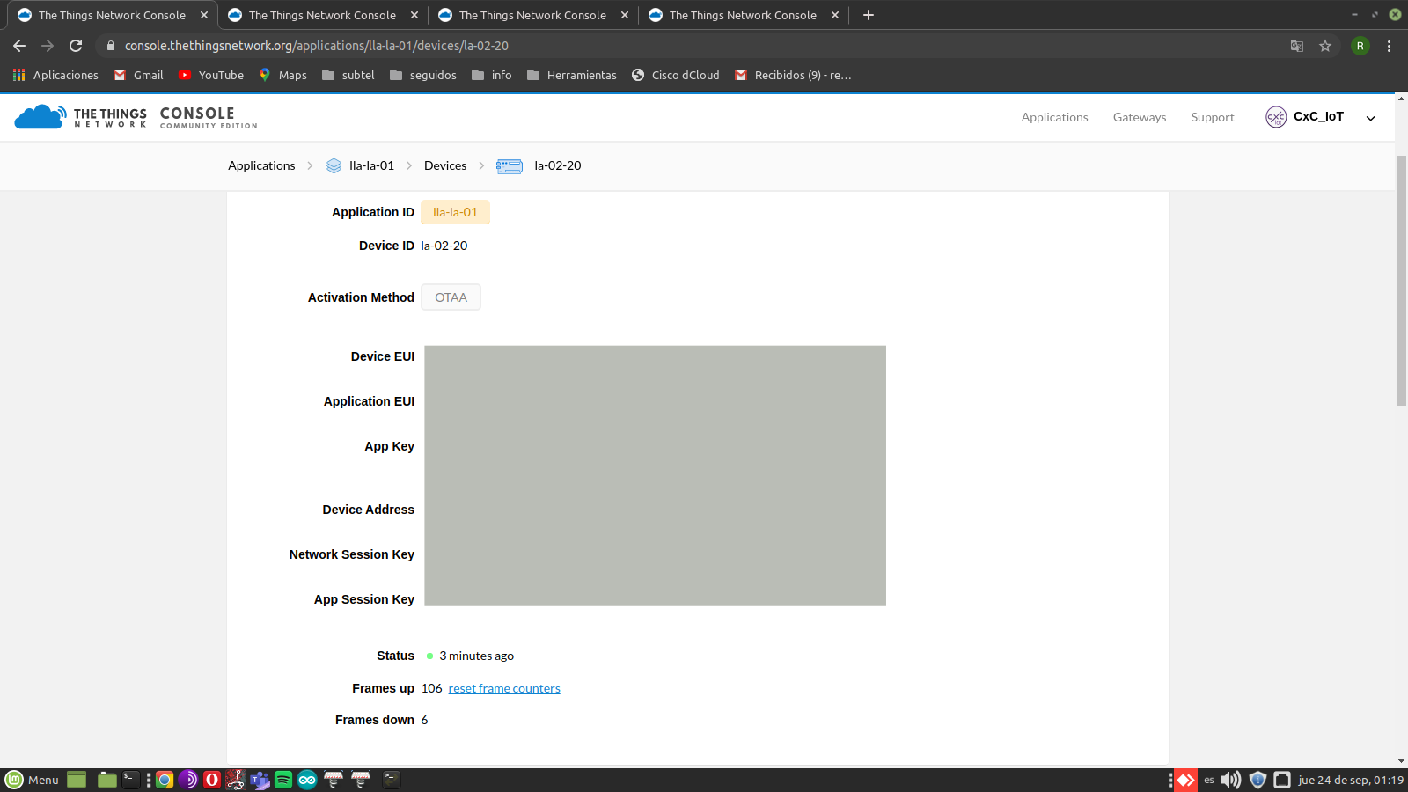Open the Gmail bookmark

tap(138, 75)
